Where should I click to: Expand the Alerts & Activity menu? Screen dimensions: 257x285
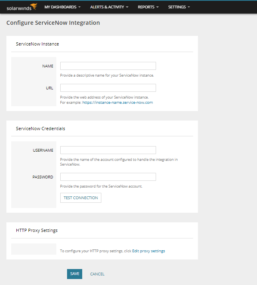(x=109, y=7)
